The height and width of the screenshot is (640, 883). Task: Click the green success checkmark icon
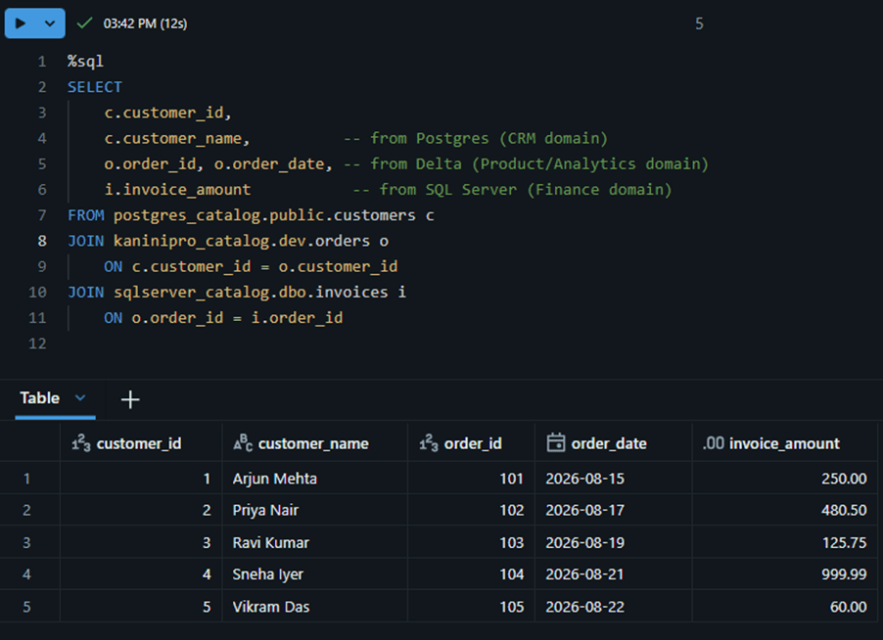tap(84, 23)
